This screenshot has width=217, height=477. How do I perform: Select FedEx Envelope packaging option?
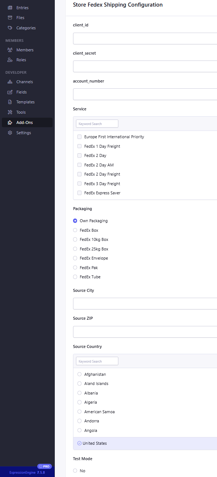(75, 258)
